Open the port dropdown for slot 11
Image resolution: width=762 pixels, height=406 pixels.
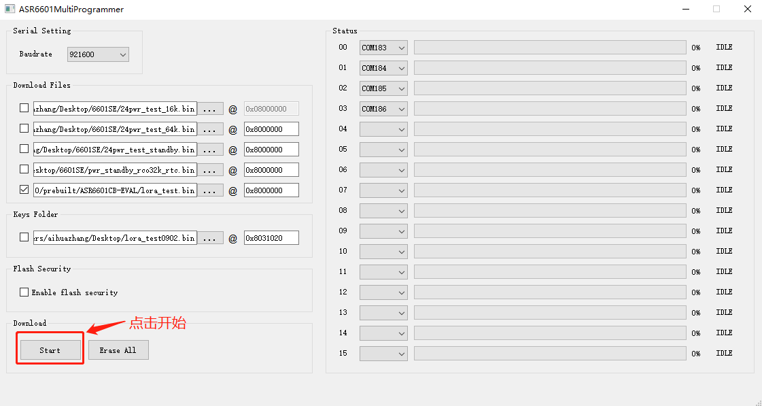[x=383, y=272]
